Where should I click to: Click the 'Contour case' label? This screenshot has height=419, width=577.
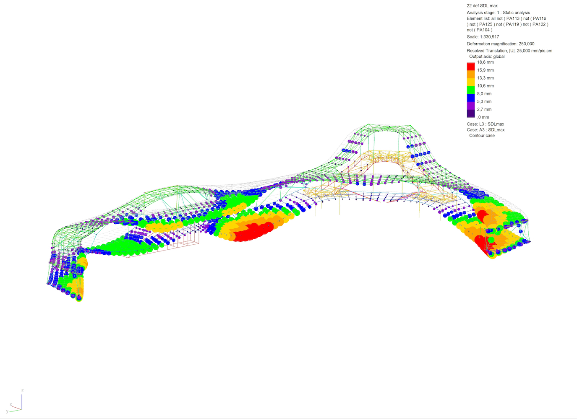[482, 136]
